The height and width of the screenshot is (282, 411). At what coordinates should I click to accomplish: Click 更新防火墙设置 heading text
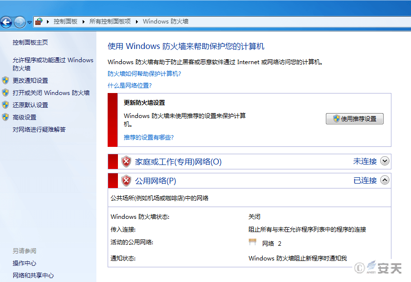pos(144,103)
